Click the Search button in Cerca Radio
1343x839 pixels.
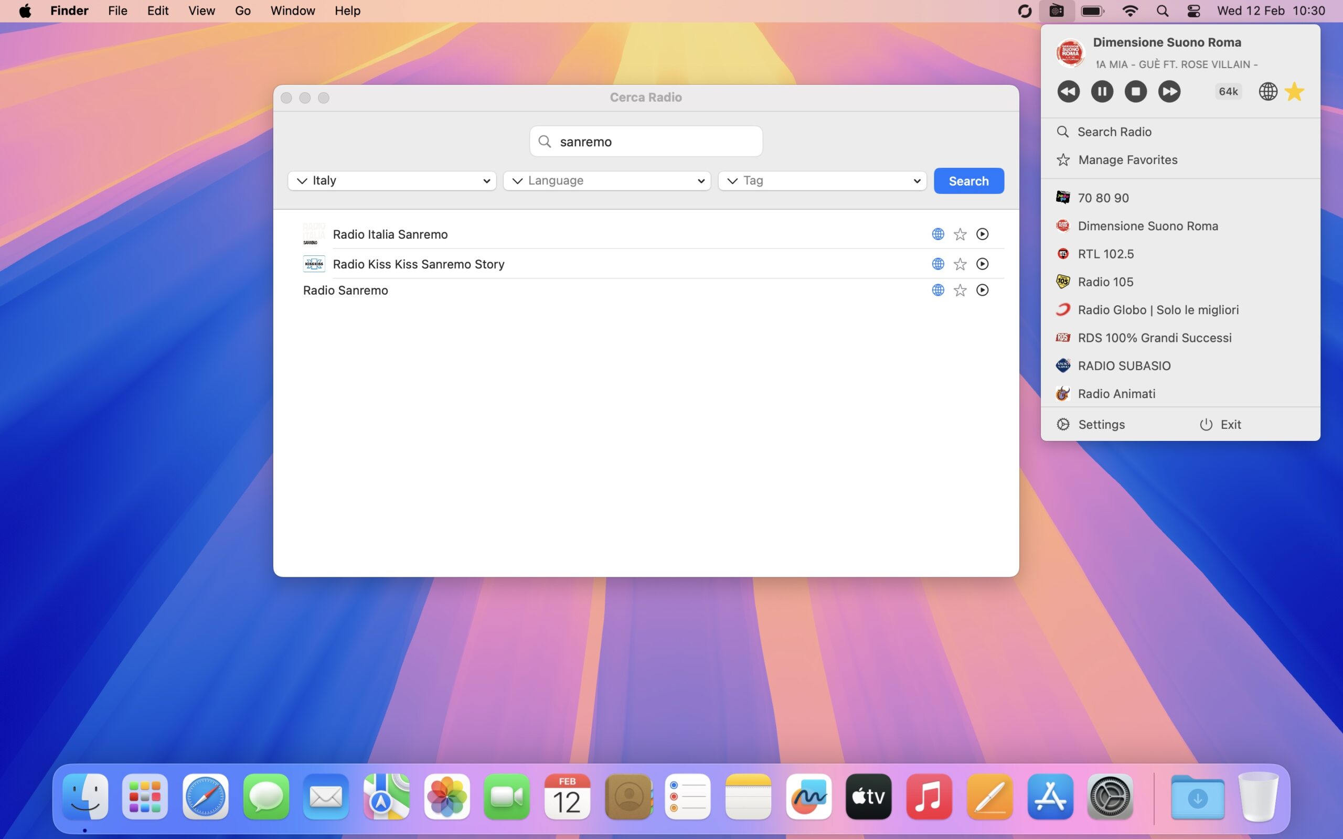(x=968, y=181)
